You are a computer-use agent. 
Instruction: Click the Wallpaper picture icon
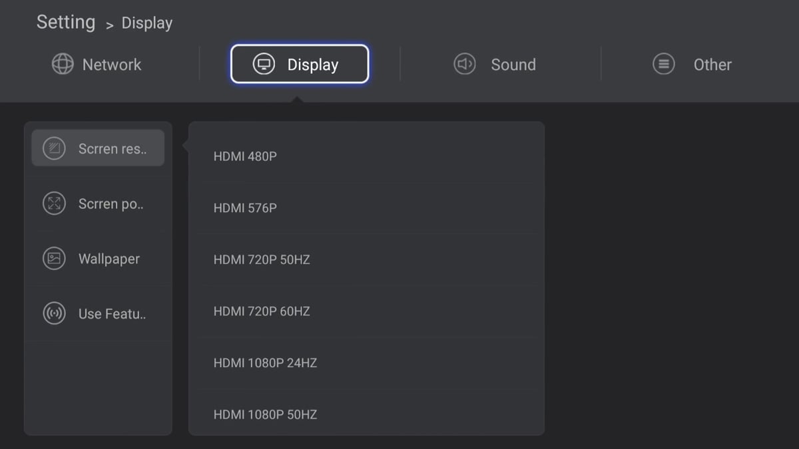click(x=54, y=259)
